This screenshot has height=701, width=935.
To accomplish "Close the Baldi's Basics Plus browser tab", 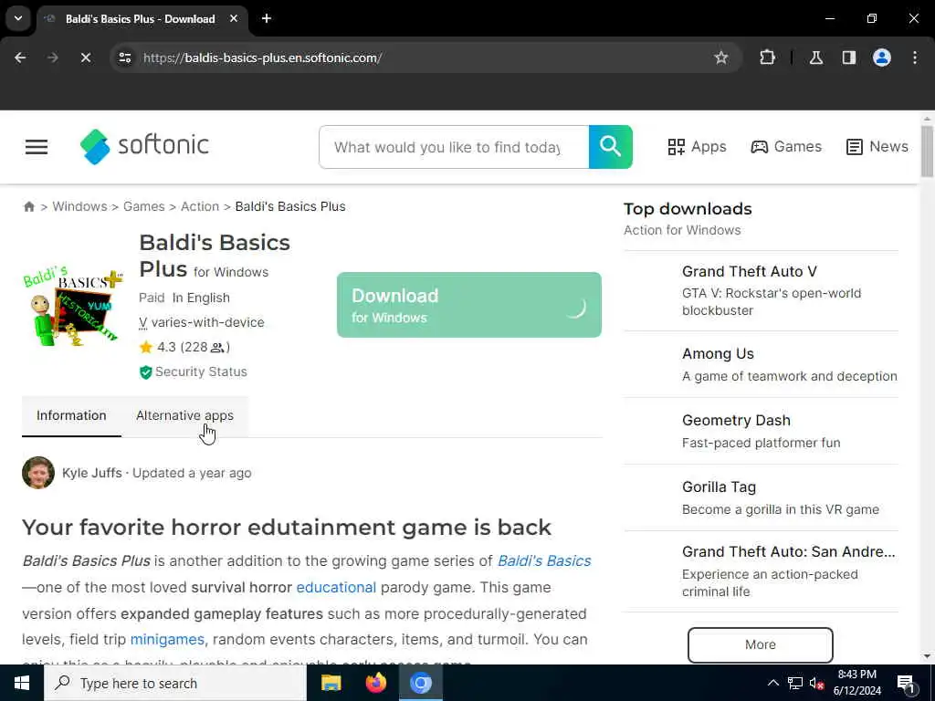I will click(x=234, y=18).
